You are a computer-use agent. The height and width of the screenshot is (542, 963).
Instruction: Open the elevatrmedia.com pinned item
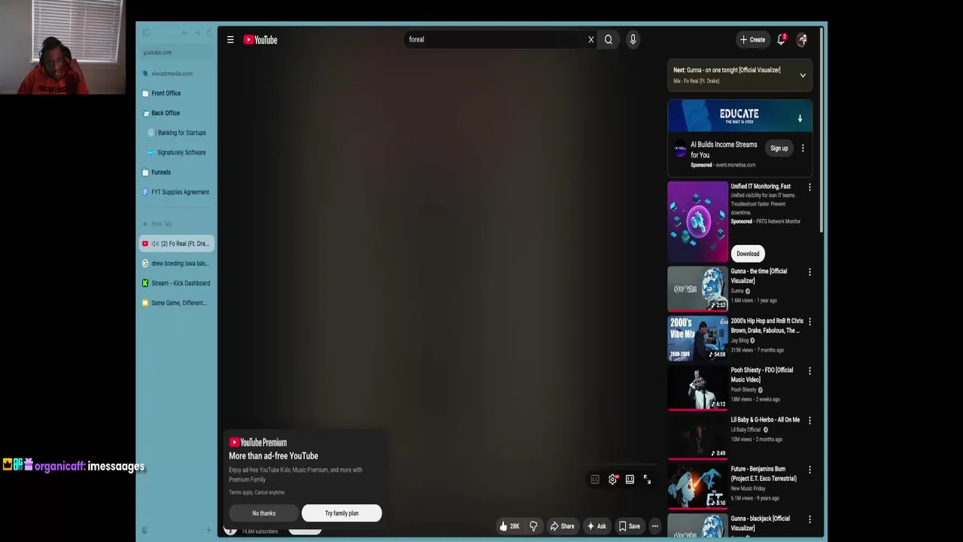click(177, 74)
